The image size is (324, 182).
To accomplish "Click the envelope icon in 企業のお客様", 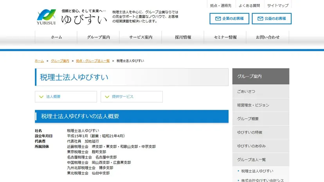I will point(218,19).
